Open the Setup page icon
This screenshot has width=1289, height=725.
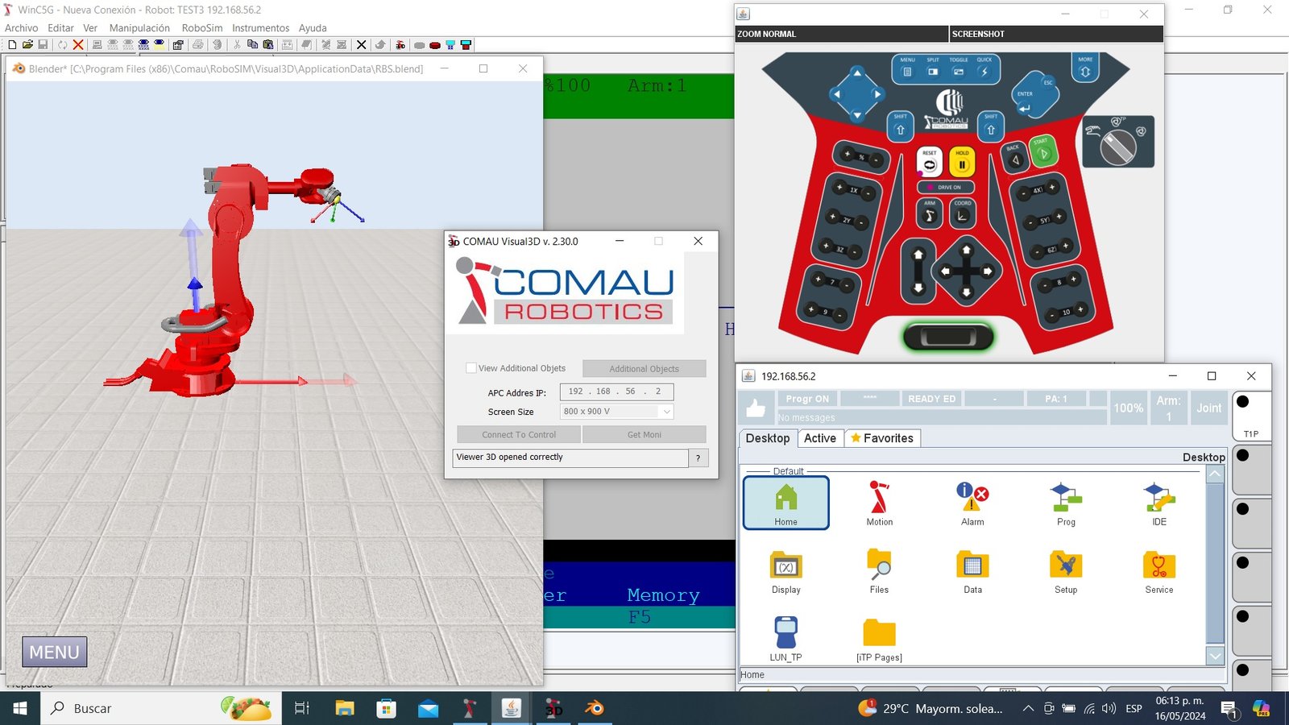point(1066,571)
